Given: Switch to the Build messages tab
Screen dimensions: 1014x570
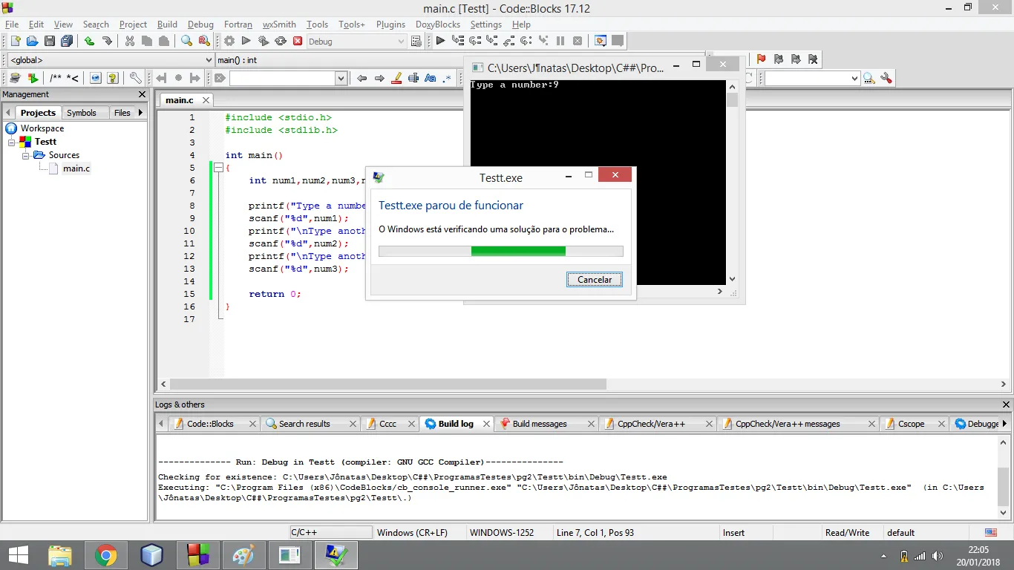Looking at the screenshot, I should pos(539,424).
